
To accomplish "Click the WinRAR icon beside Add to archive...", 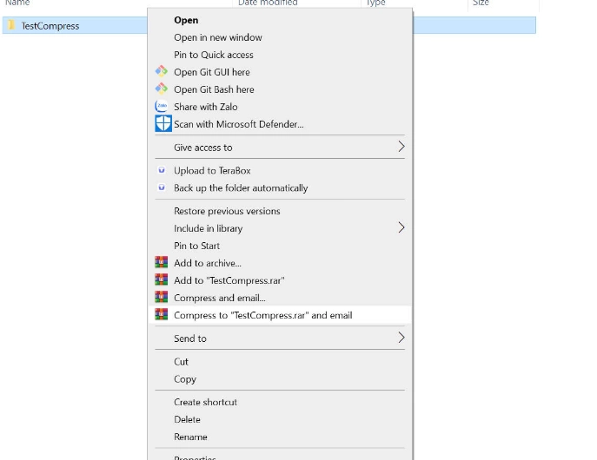I will [161, 262].
